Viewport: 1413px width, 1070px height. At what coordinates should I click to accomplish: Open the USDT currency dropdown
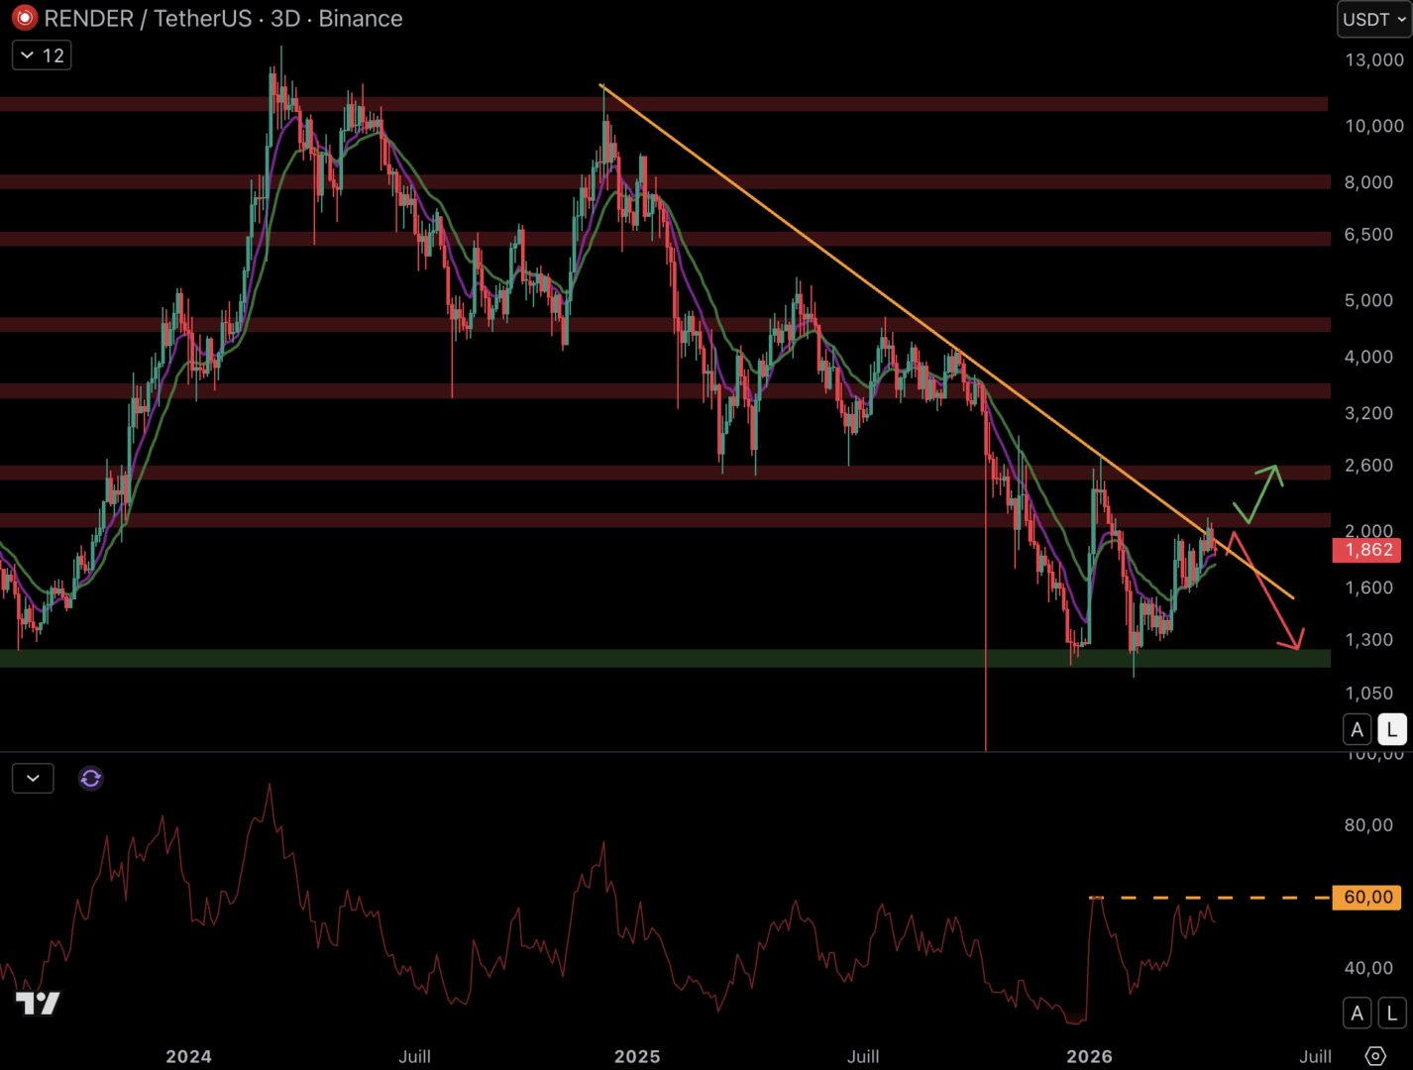[x=1373, y=19]
